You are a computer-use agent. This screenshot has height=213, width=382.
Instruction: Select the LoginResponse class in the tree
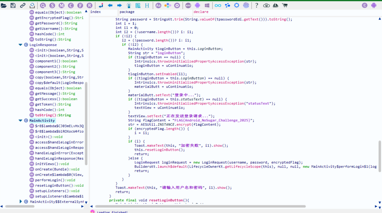pyautogui.click(x=43, y=45)
